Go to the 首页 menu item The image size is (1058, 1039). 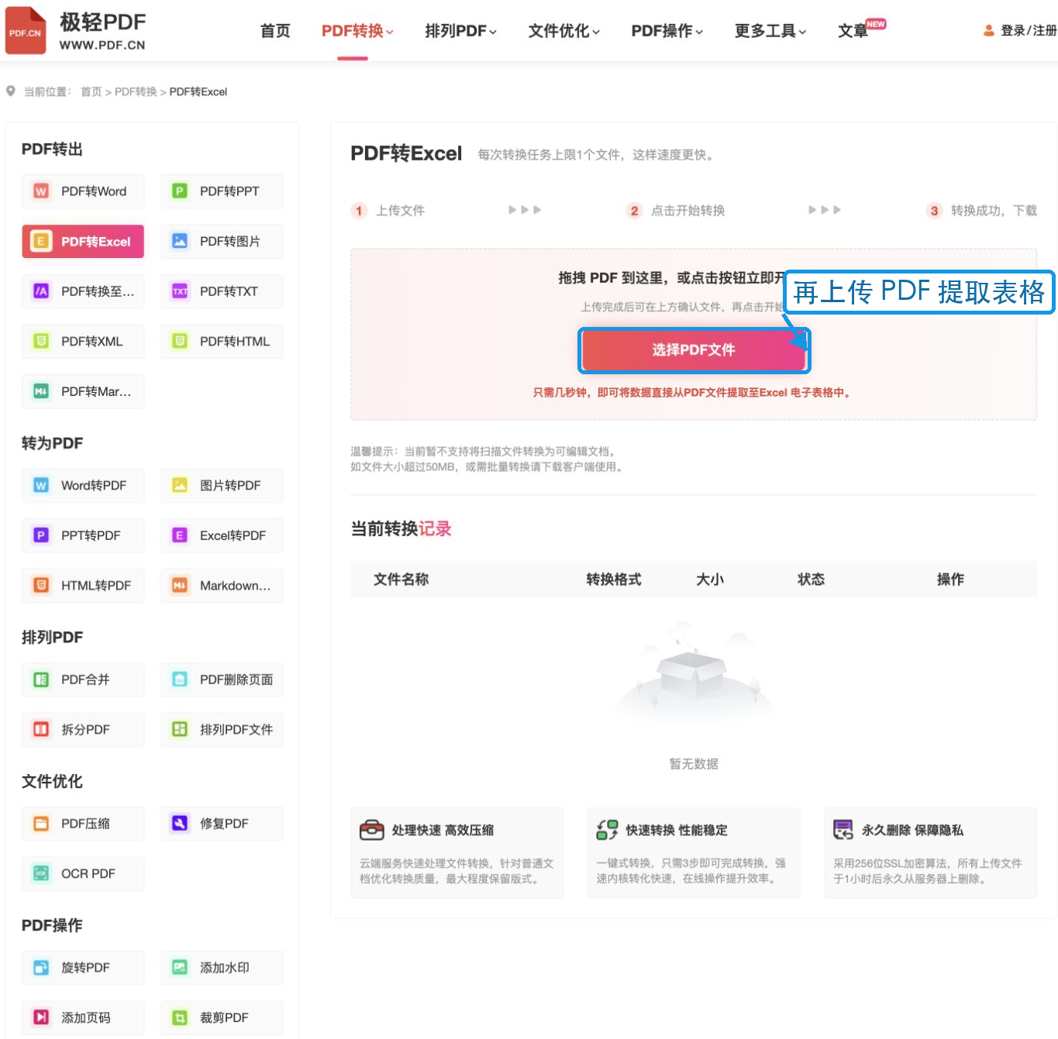275,31
